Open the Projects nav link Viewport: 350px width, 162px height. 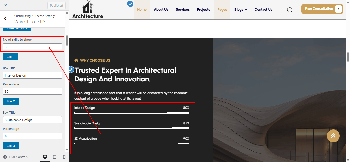click(x=203, y=10)
